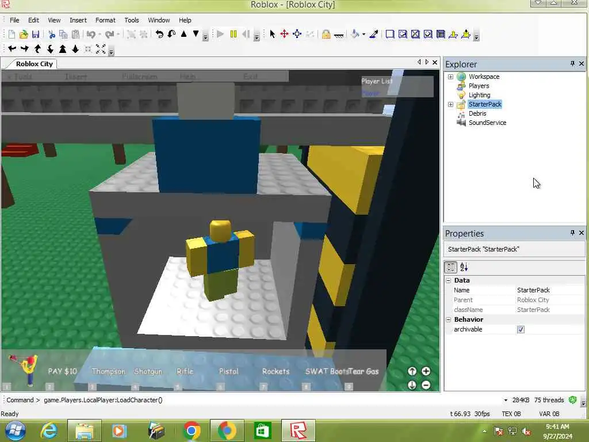The image size is (589, 442).
Task: Click the Glue surface tool icon
Action: (403, 34)
